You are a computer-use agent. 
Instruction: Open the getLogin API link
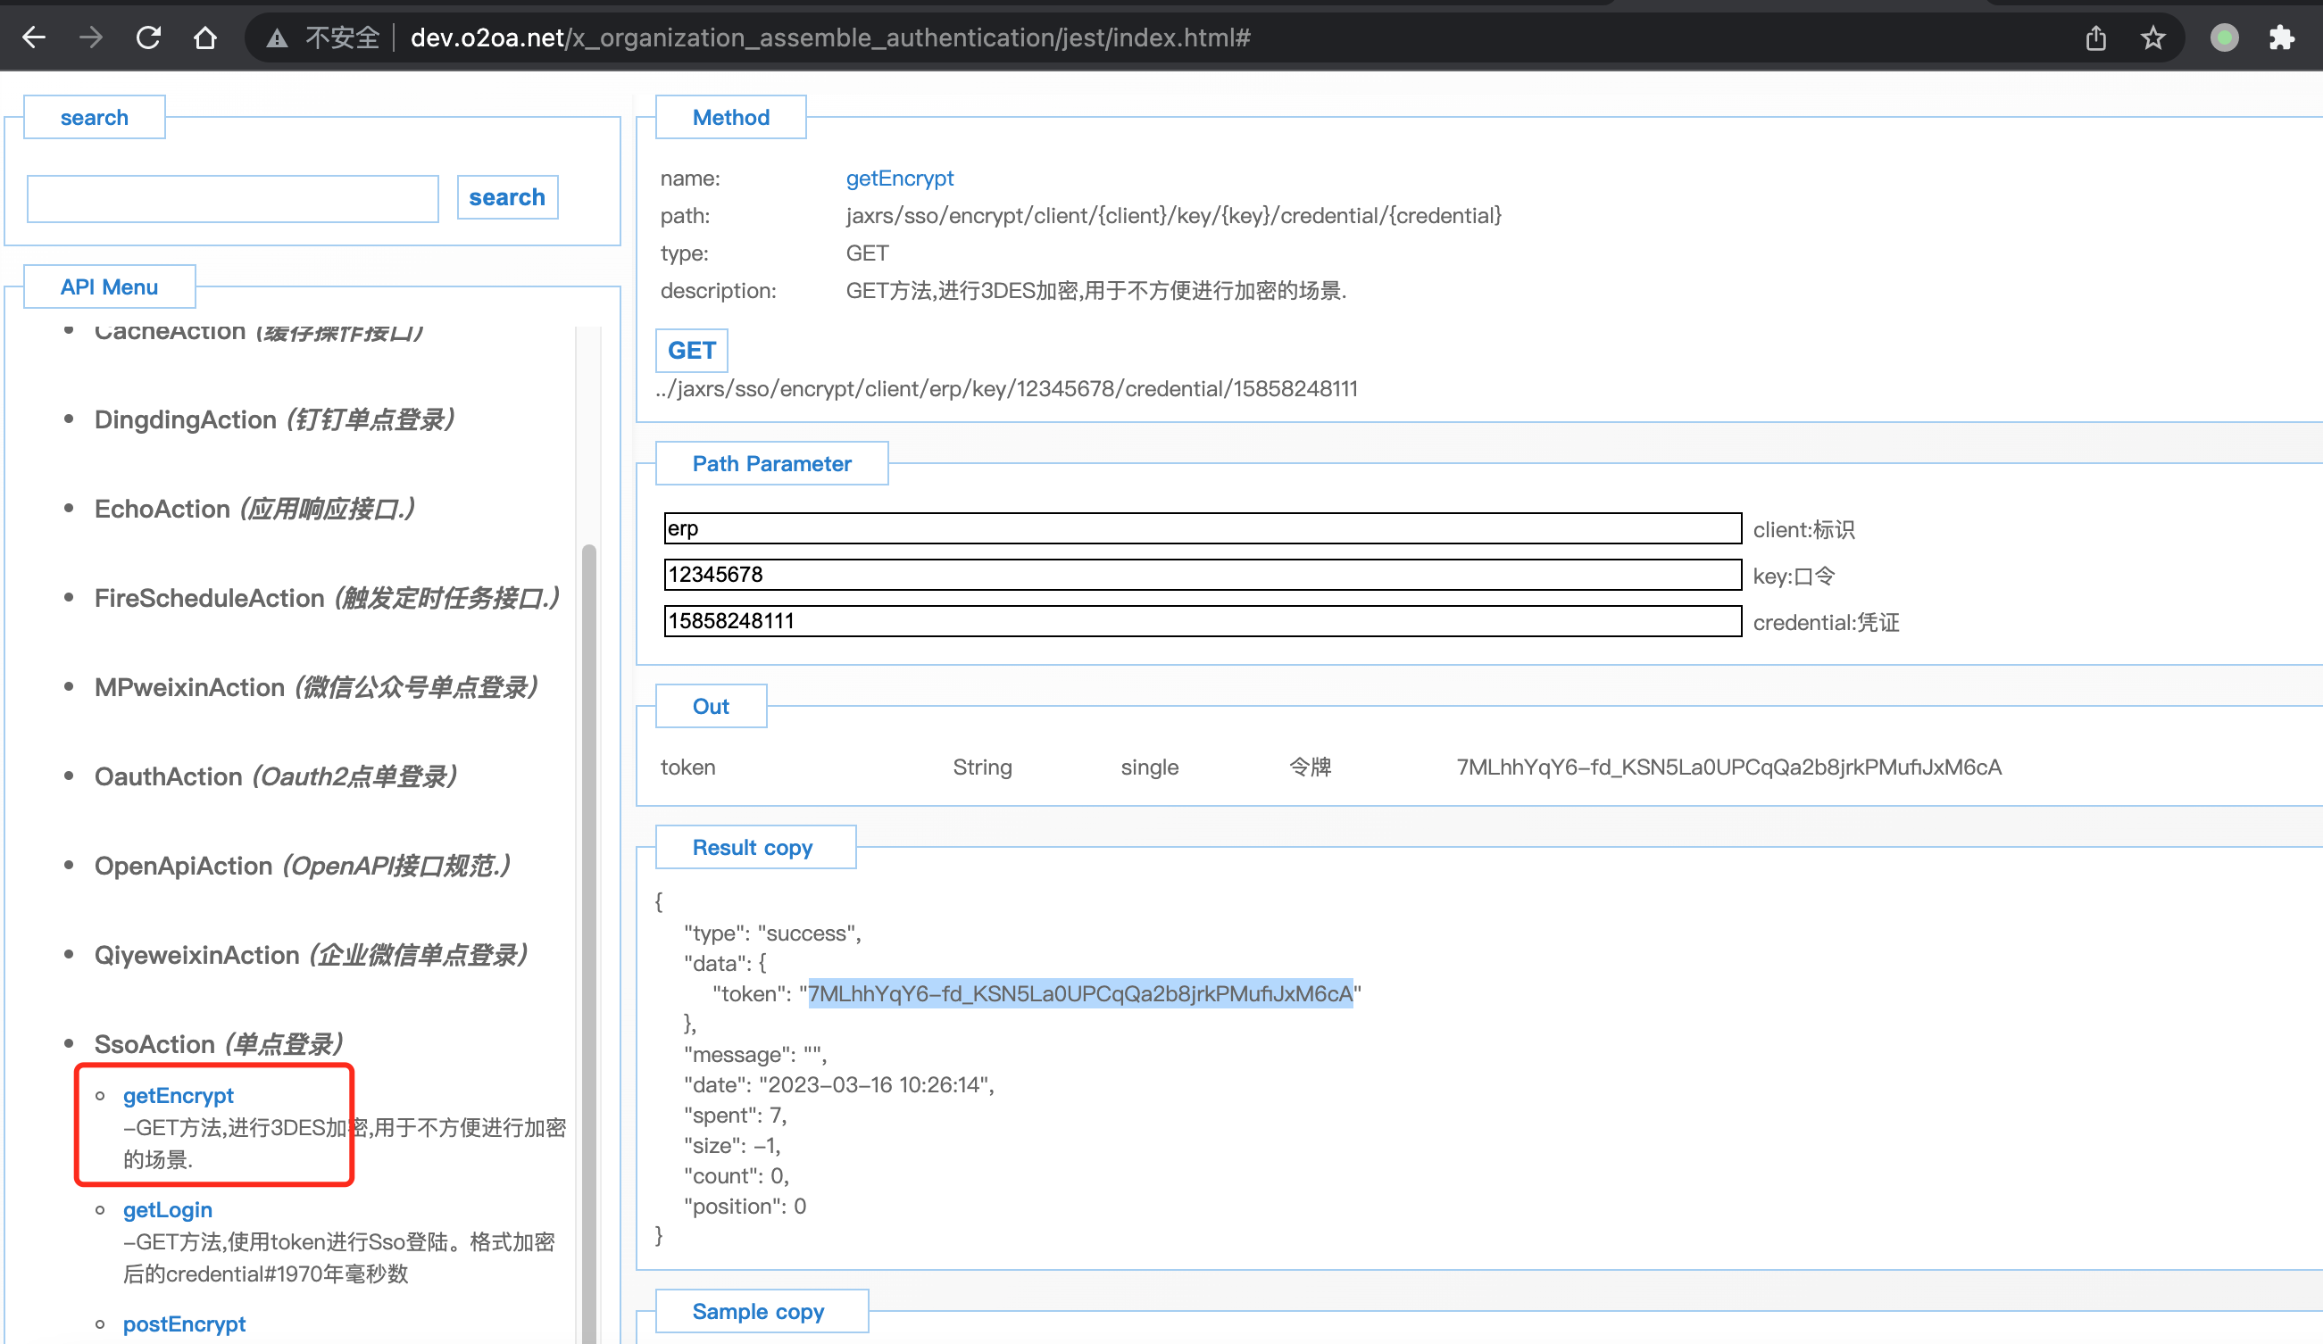click(168, 1209)
